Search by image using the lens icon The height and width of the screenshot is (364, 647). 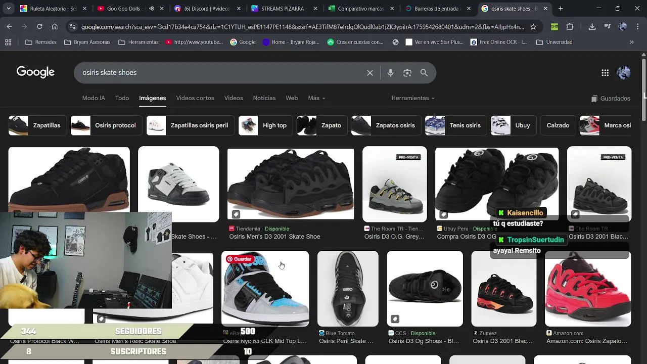pyautogui.click(x=407, y=73)
